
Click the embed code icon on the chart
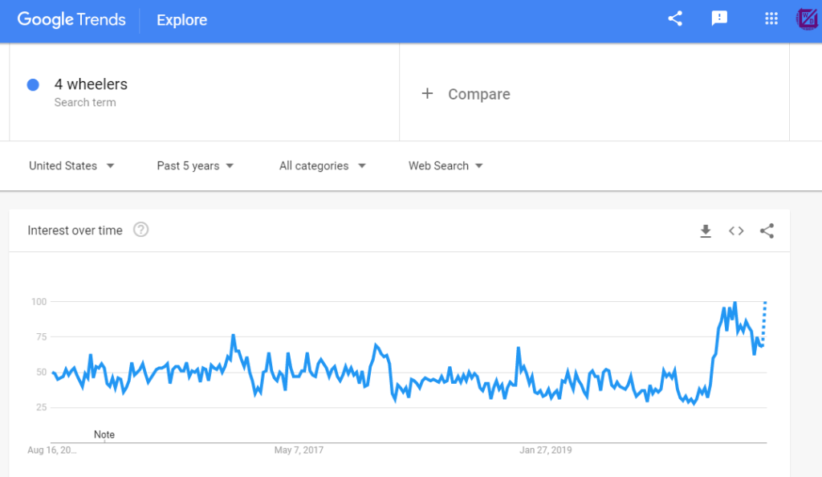[x=736, y=230]
